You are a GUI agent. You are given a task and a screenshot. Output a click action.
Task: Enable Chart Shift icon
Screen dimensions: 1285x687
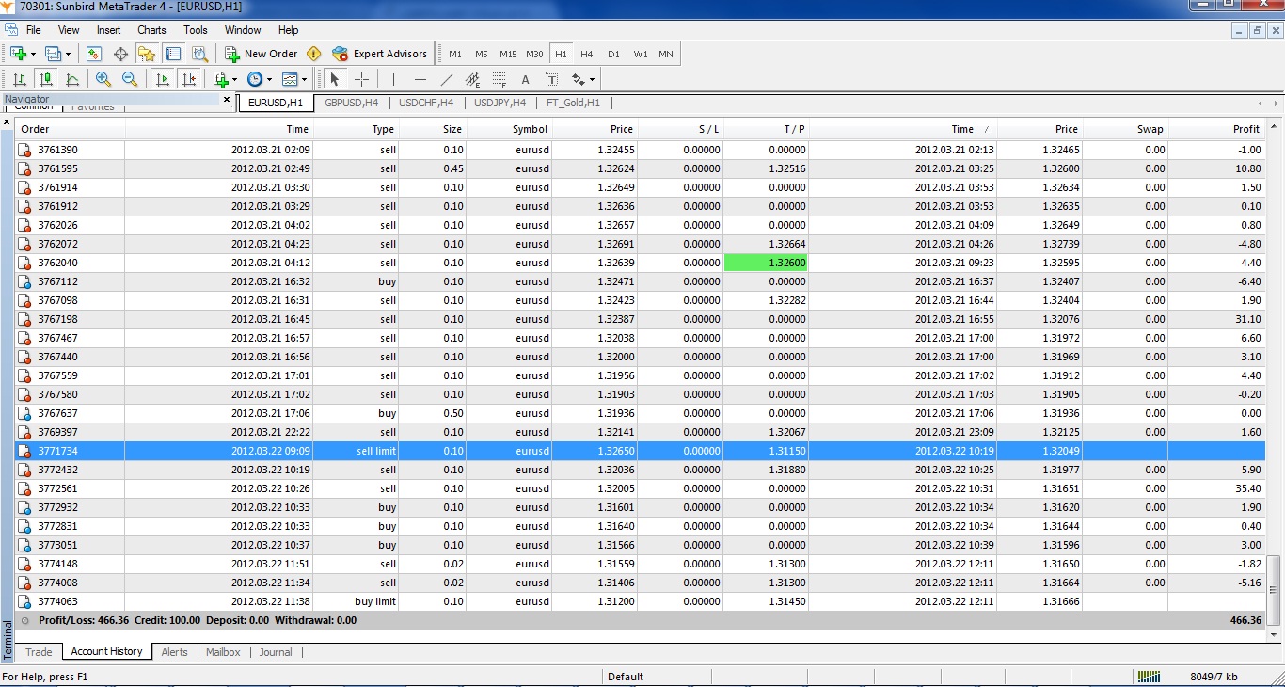[189, 79]
